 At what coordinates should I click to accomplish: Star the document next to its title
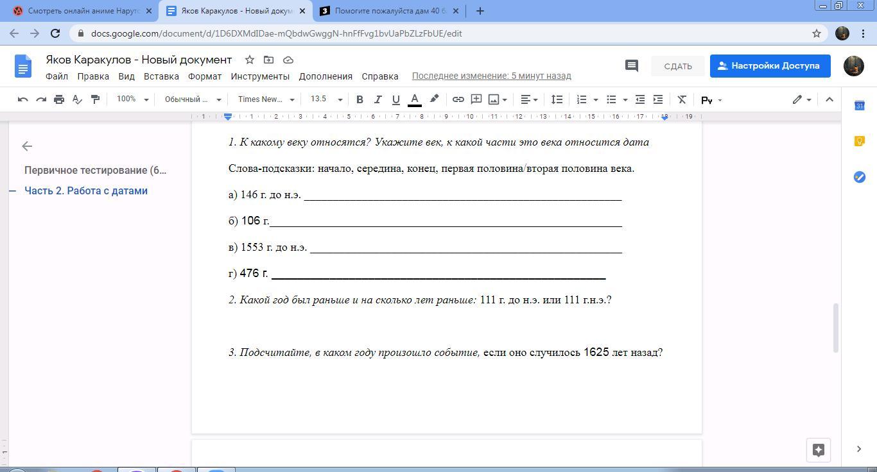(x=250, y=60)
